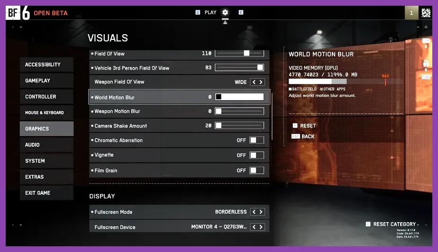The height and width of the screenshot is (252, 438).
Task: Select next Weapon Field Of View option
Action: tap(261, 82)
